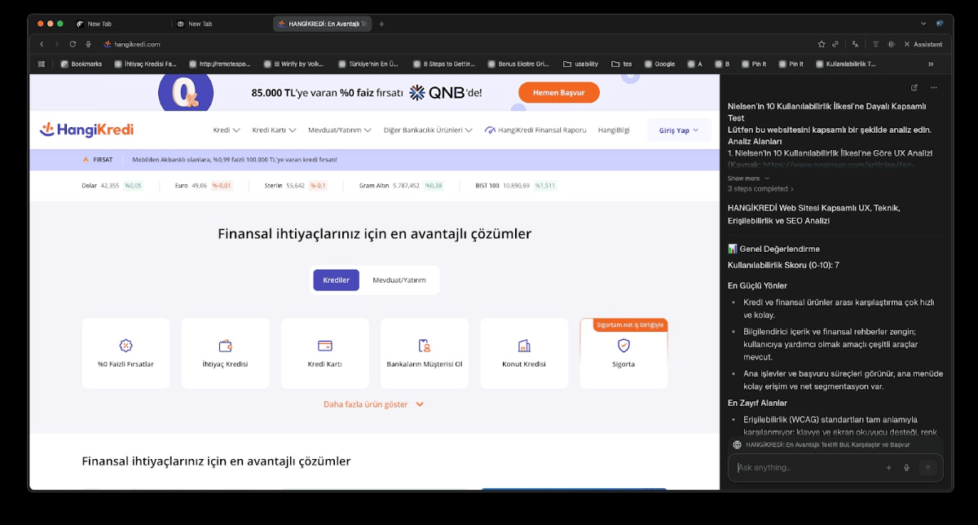Switch to the first New Tab

(121, 24)
